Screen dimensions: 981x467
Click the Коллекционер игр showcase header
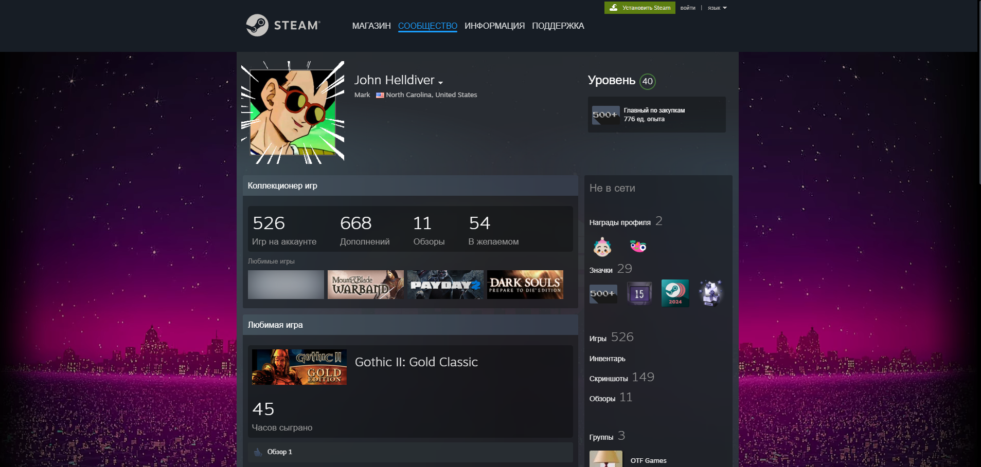(411, 185)
